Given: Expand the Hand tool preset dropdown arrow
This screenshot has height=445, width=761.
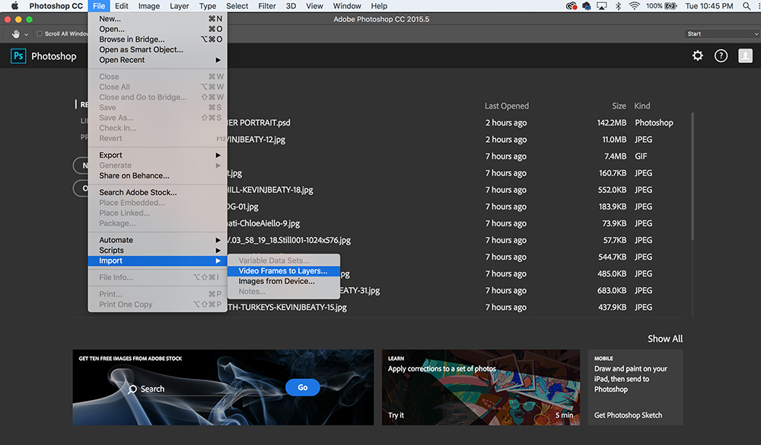Looking at the screenshot, I should click(x=26, y=34).
